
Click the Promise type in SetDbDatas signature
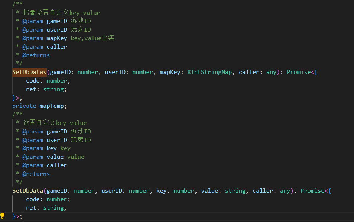(299, 72)
